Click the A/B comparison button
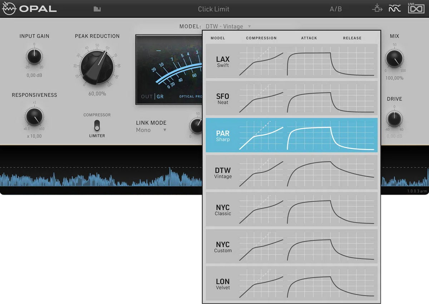 336,9
